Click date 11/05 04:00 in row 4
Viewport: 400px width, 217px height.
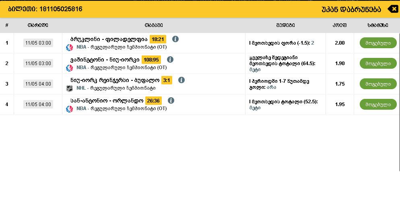[x=38, y=104]
